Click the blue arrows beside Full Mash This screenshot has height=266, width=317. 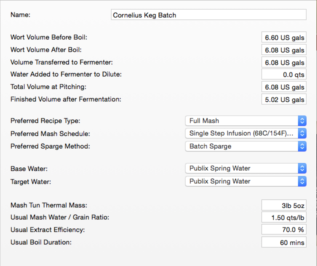[x=302, y=121]
